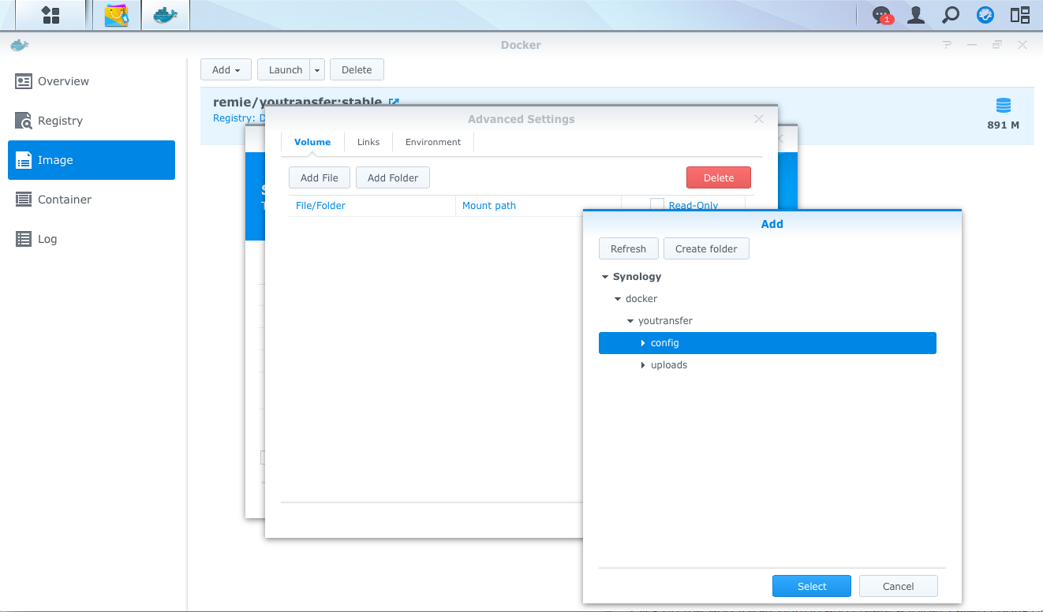Viewport: 1043px width, 612px height.
Task: Switch to the Environment tab
Action: [433, 142]
